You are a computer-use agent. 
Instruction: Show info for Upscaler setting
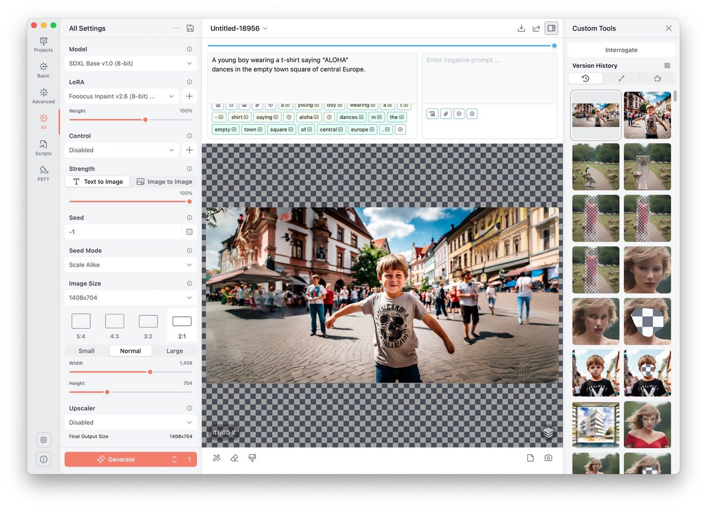[189, 408]
